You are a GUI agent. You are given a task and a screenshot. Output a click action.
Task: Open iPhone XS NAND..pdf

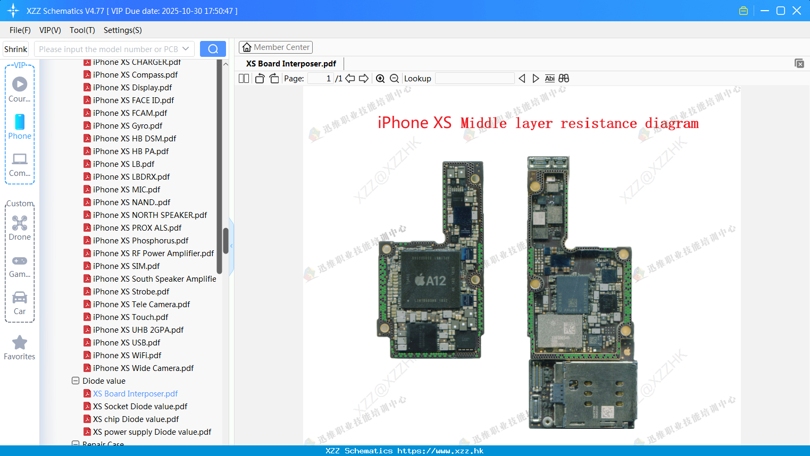[x=131, y=202]
